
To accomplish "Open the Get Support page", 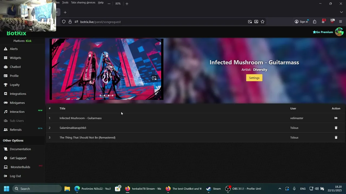I will coord(18,158).
